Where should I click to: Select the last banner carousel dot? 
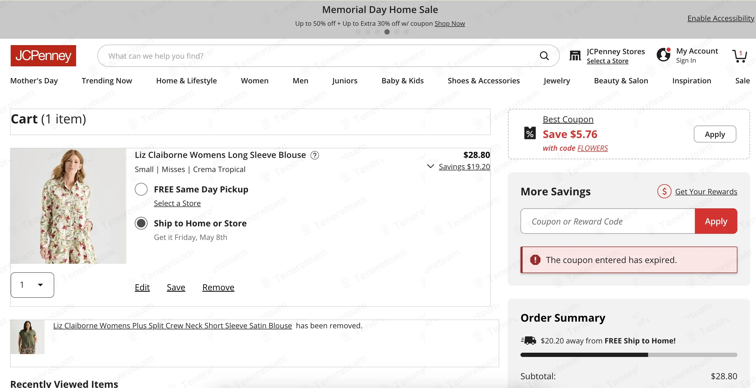(406, 32)
